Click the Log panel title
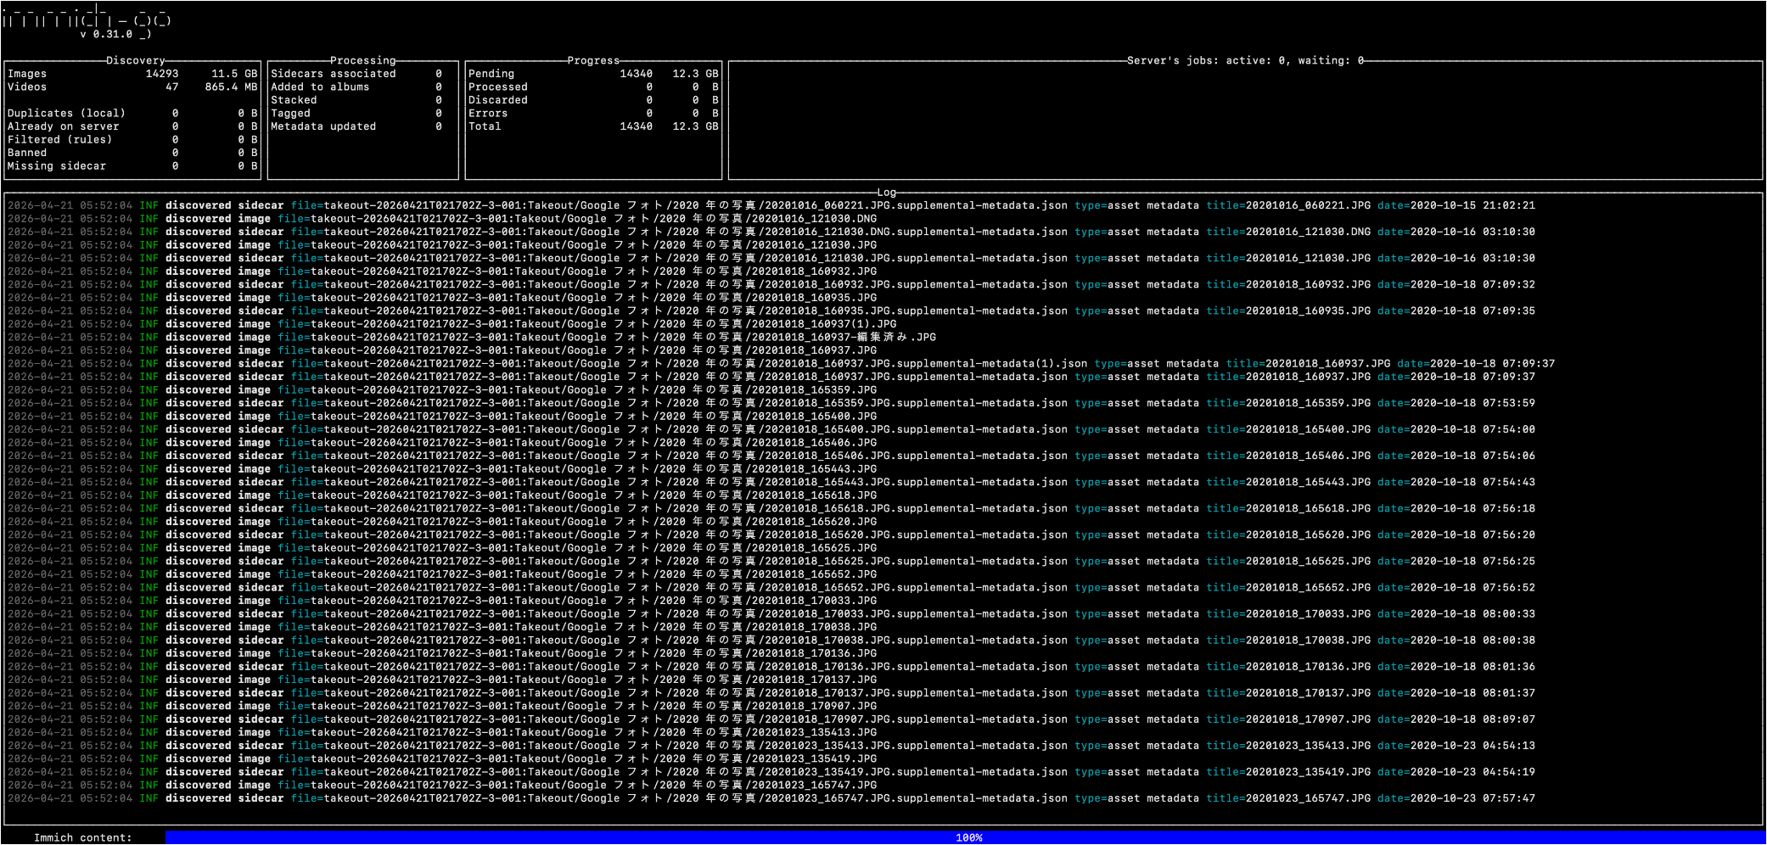This screenshot has width=1767, height=845. (886, 193)
